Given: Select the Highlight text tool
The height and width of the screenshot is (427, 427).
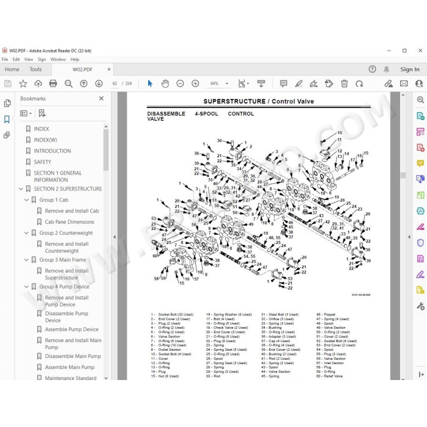Looking at the screenshot, I should (x=299, y=84).
